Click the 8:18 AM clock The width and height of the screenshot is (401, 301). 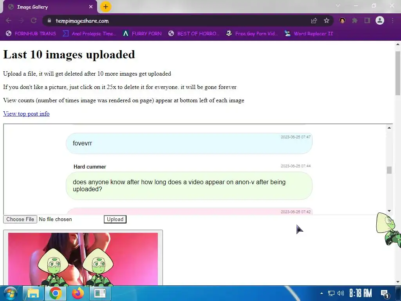pos(360,293)
